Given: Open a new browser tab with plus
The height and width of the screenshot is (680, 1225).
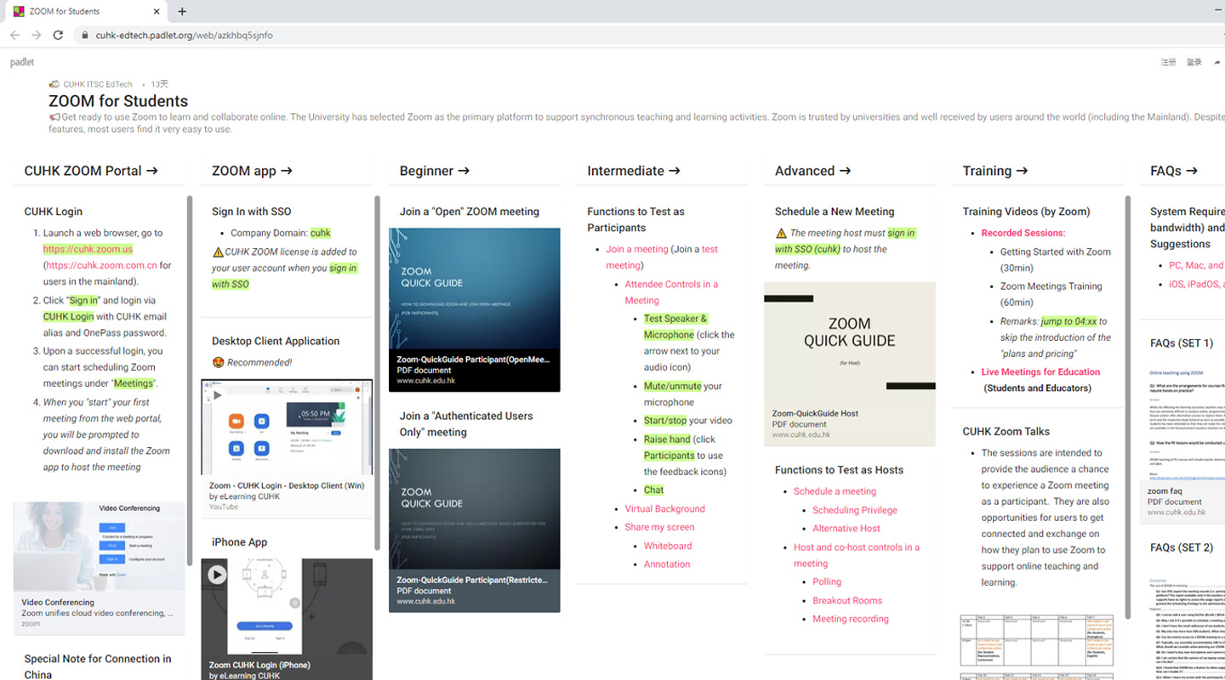Looking at the screenshot, I should pyautogui.click(x=182, y=11).
